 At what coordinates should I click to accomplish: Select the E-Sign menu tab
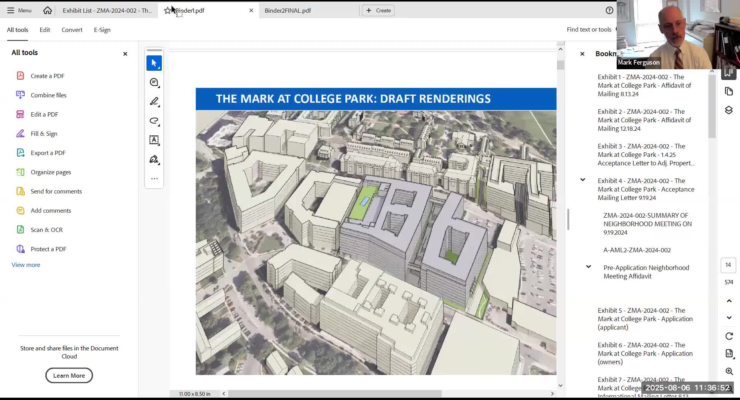click(x=102, y=30)
